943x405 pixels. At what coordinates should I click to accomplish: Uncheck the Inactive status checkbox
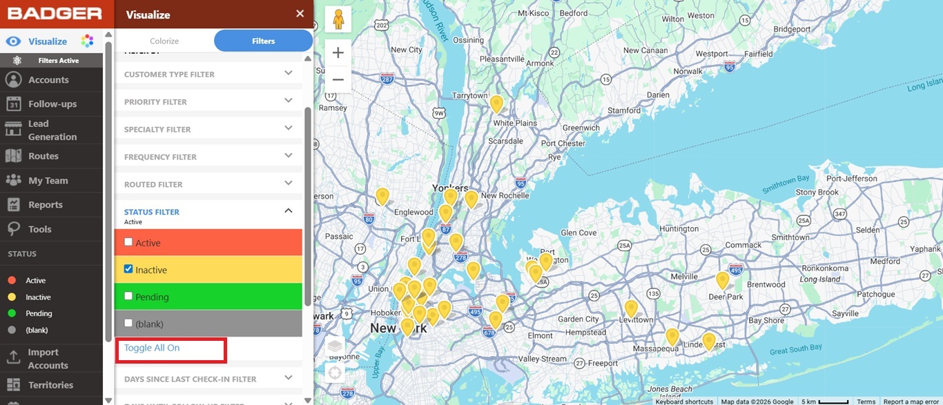tap(128, 269)
